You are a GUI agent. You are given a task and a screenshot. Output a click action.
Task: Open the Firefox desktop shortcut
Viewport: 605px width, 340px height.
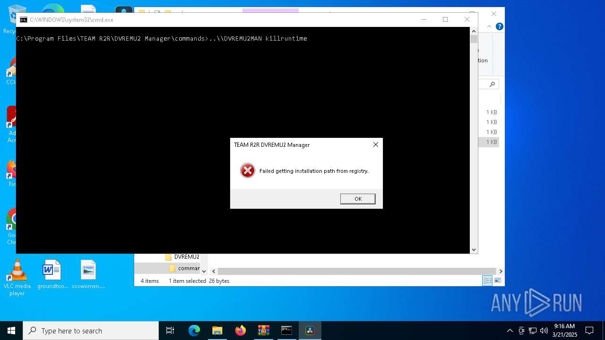click(x=11, y=173)
